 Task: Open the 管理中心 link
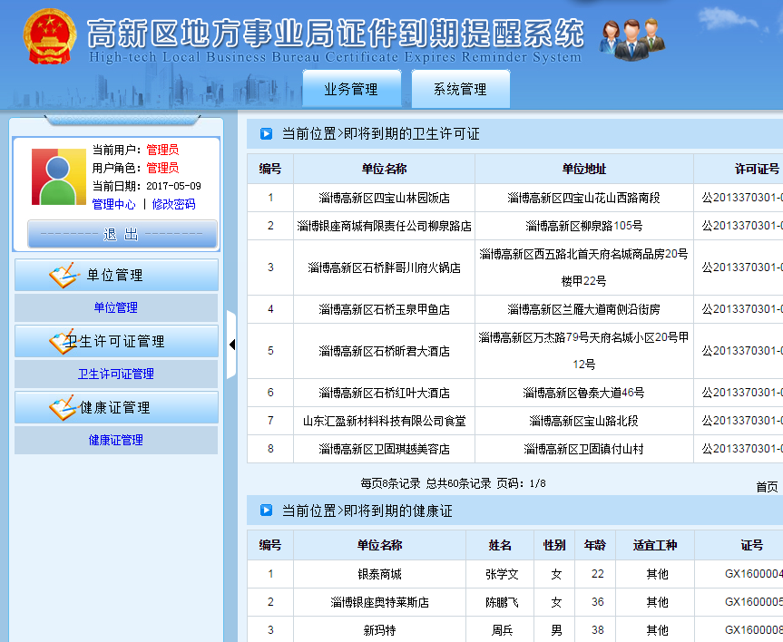(x=114, y=204)
